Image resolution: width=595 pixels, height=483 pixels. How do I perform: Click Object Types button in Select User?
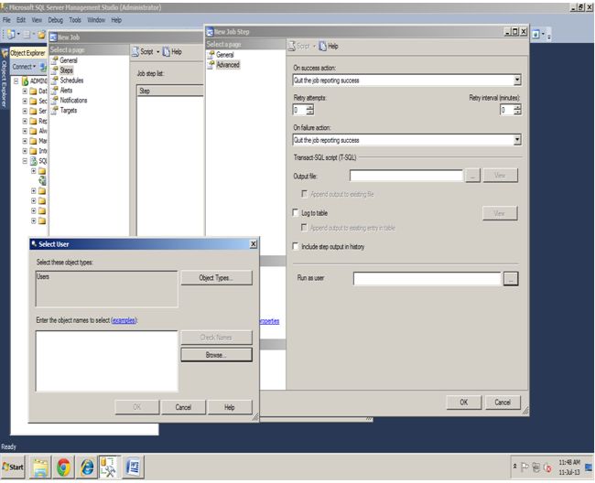[x=216, y=278]
